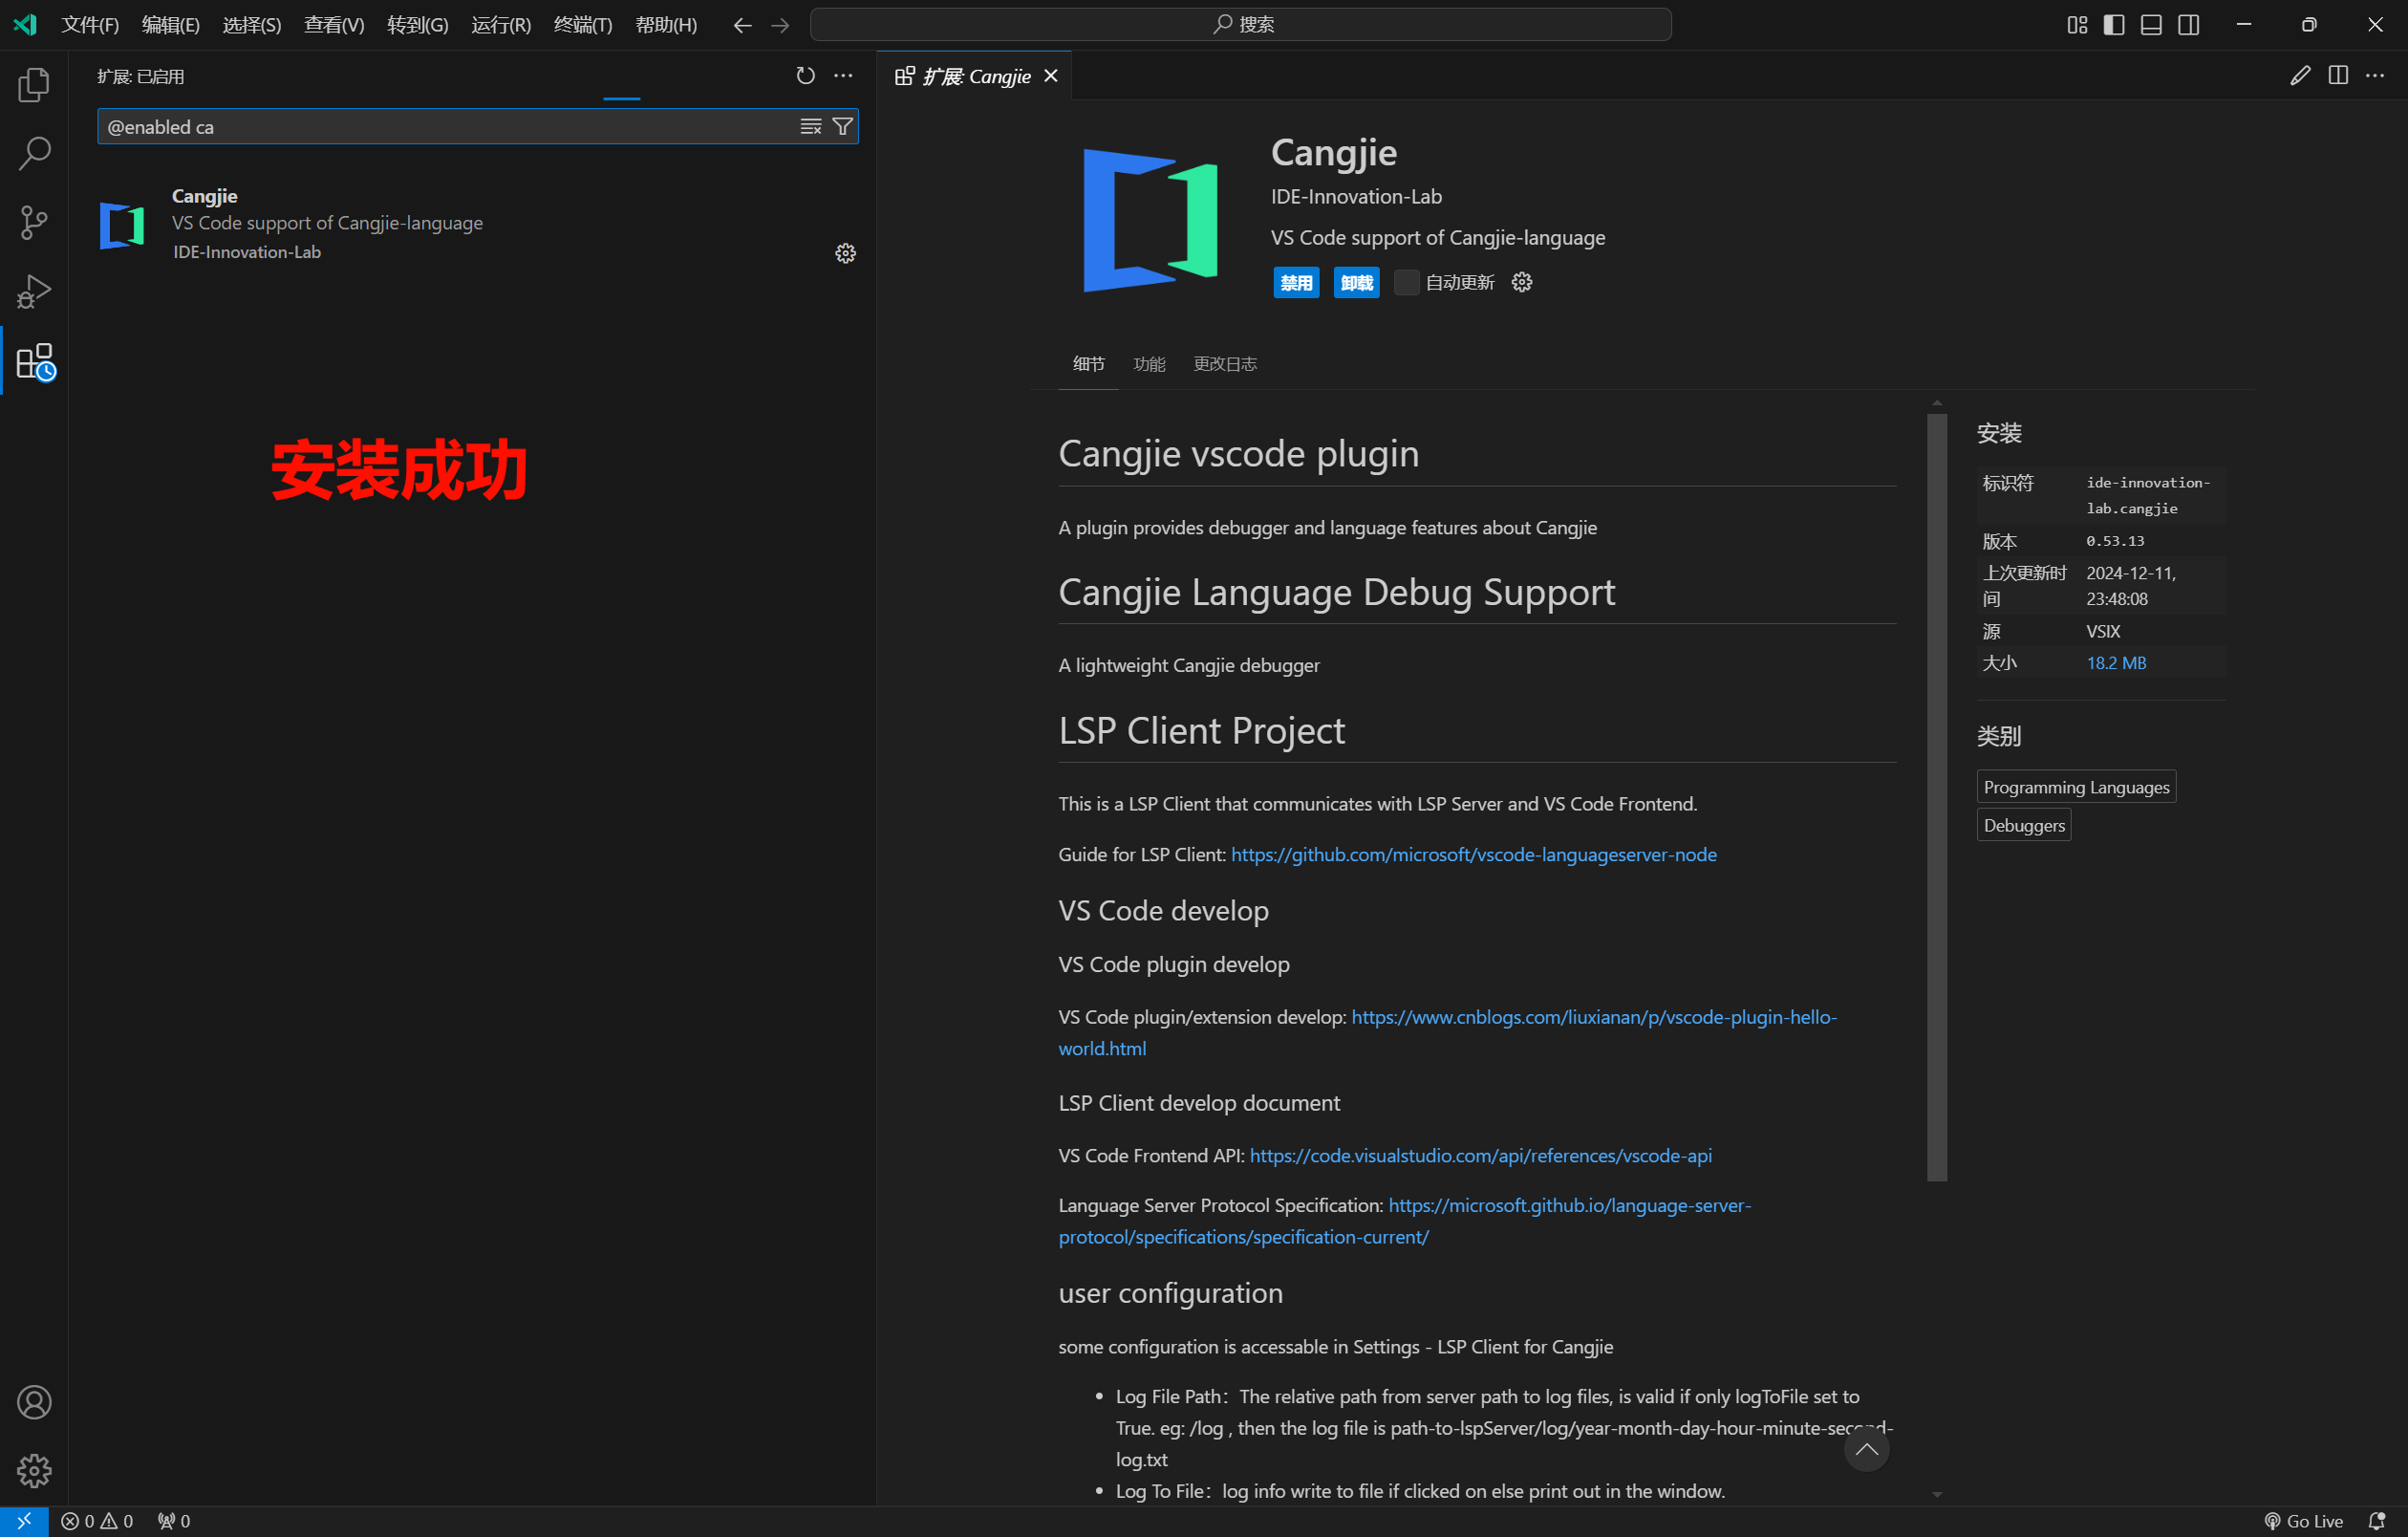
Task: Open the Search view icon
Action: point(34,153)
